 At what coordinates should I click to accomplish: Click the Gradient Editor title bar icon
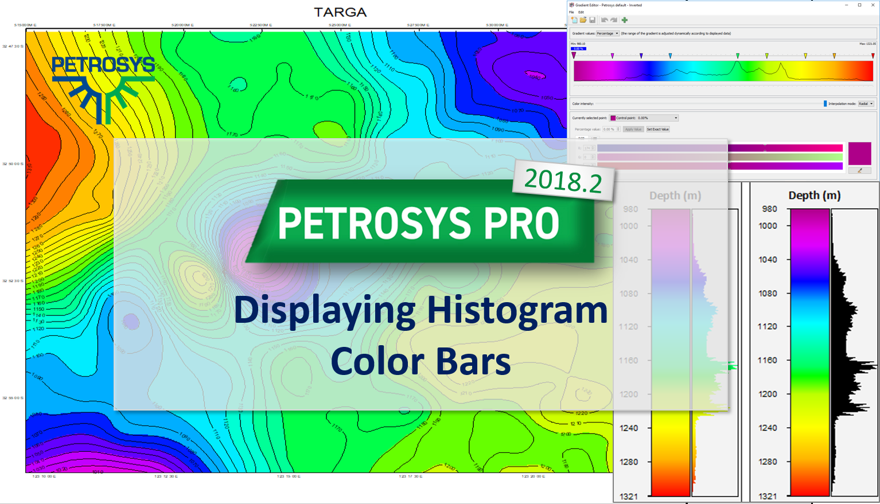point(571,5)
